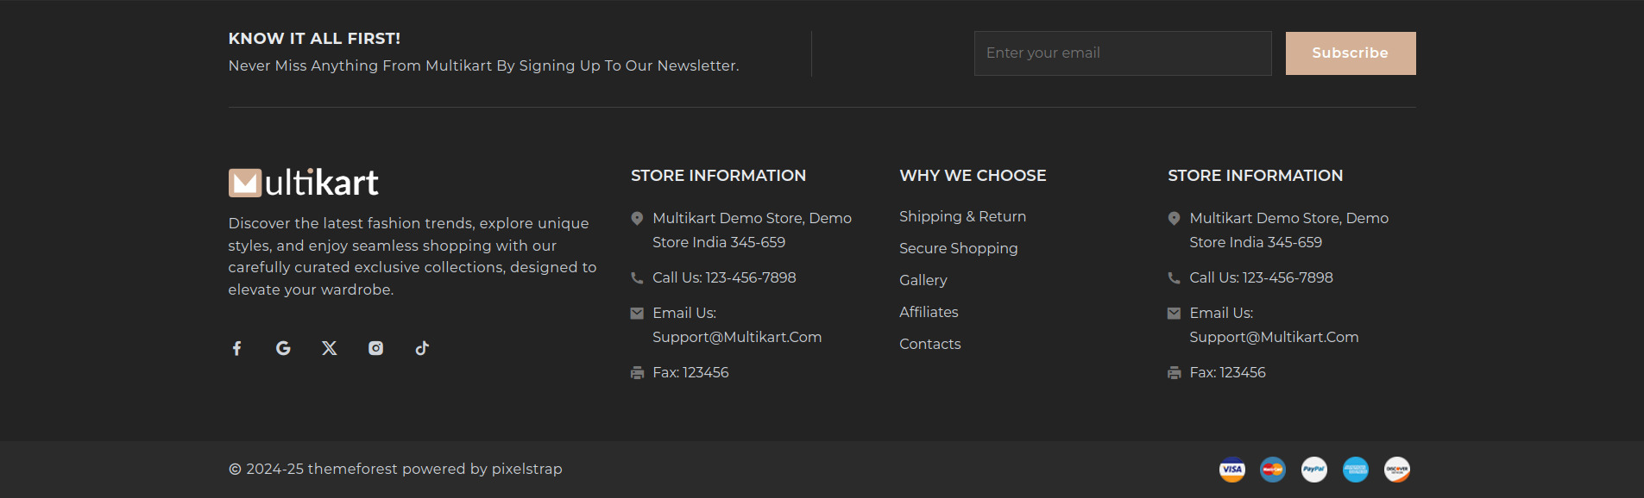Focus the Enter your email field
The width and height of the screenshot is (1644, 498).
tap(1122, 53)
